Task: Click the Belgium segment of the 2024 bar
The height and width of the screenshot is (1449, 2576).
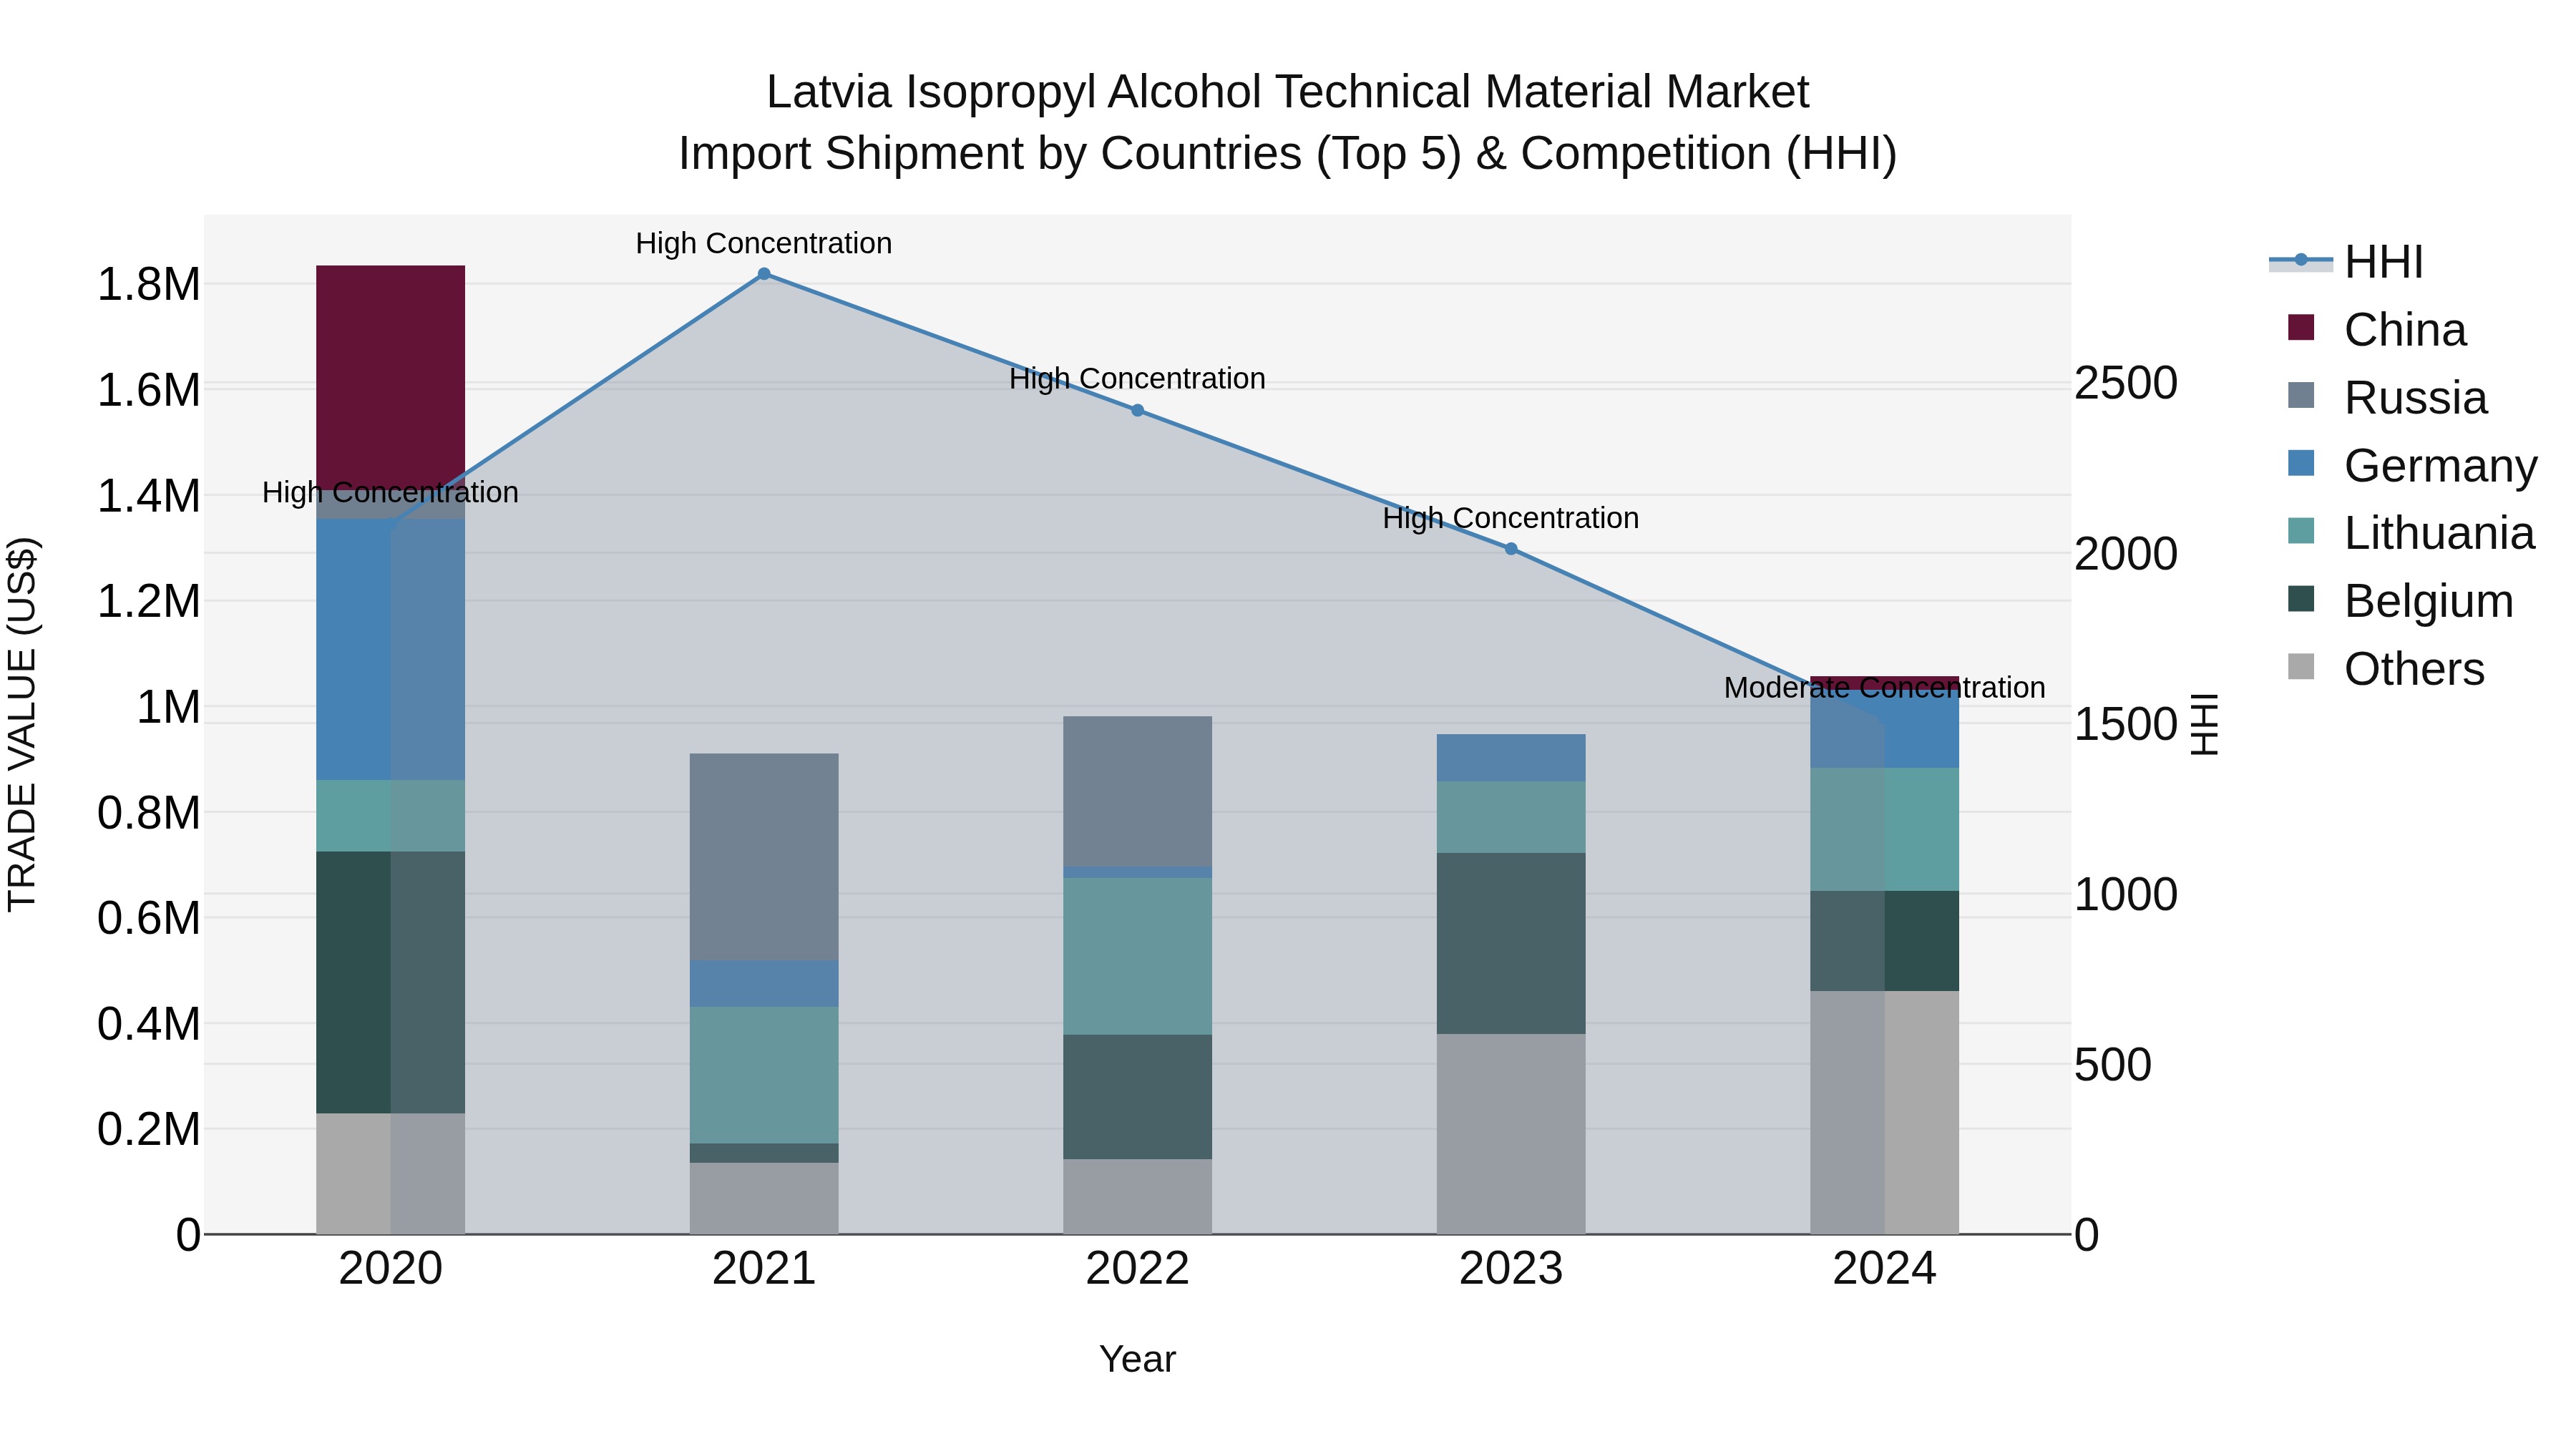Action: tap(1885, 942)
